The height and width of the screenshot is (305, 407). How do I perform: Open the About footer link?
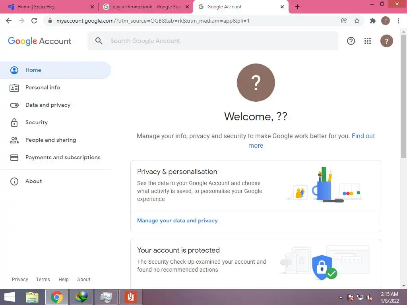pyautogui.click(x=83, y=279)
